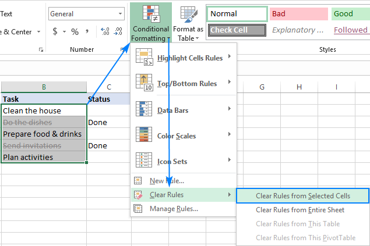Apply the Accounting Number Format dollar icon

click(x=54, y=31)
